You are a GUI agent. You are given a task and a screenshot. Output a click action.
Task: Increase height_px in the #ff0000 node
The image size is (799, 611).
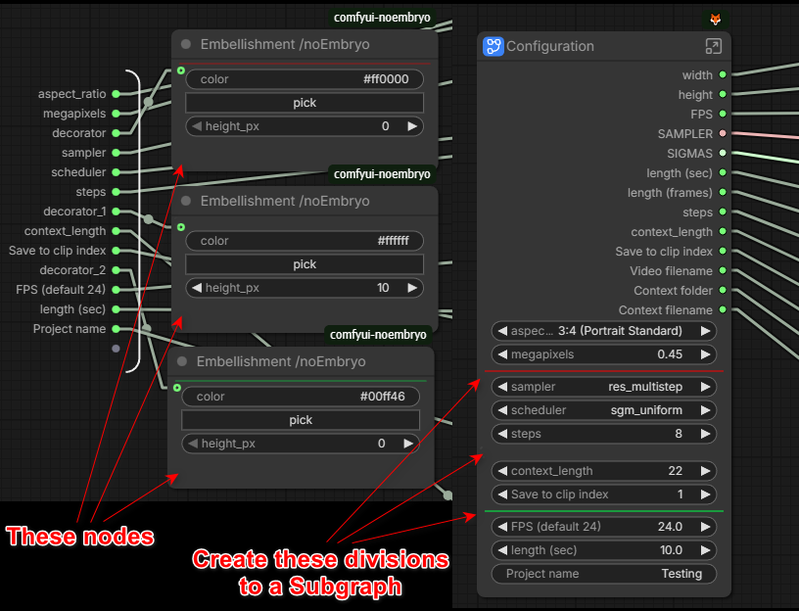pyautogui.click(x=412, y=126)
